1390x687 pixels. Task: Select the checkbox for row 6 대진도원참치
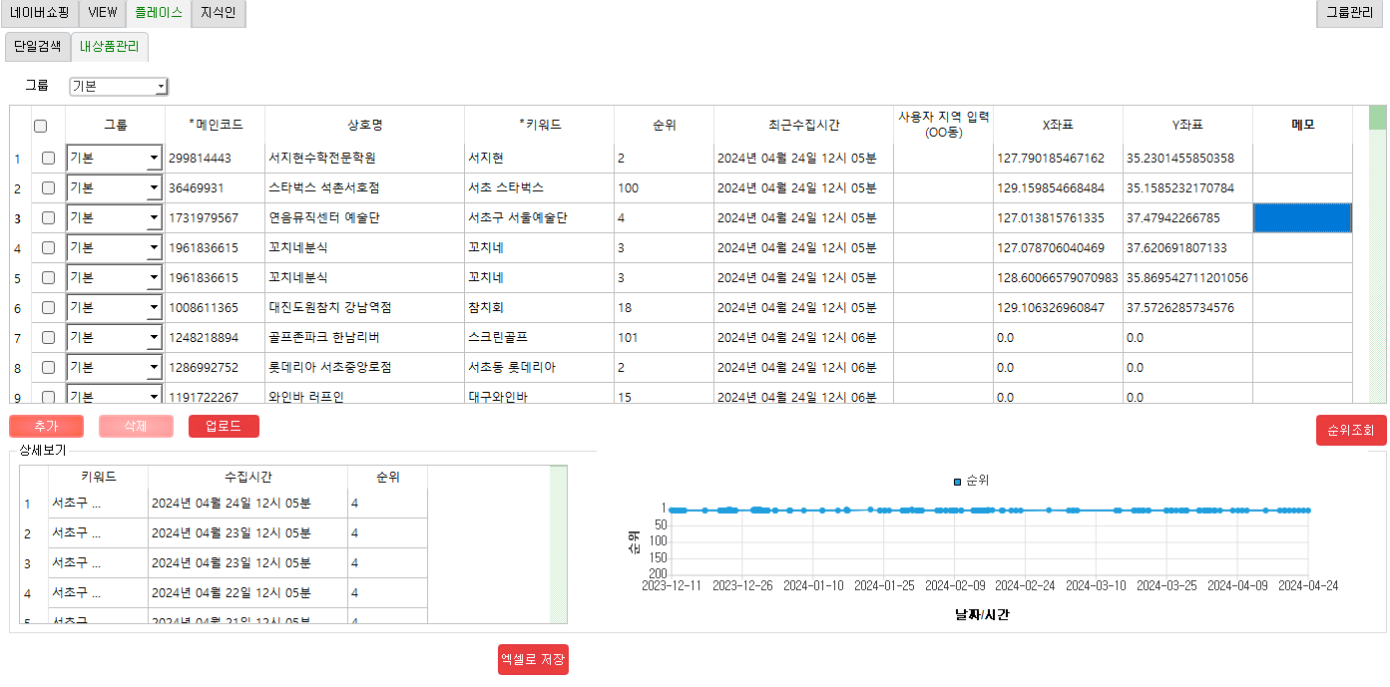[48, 307]
